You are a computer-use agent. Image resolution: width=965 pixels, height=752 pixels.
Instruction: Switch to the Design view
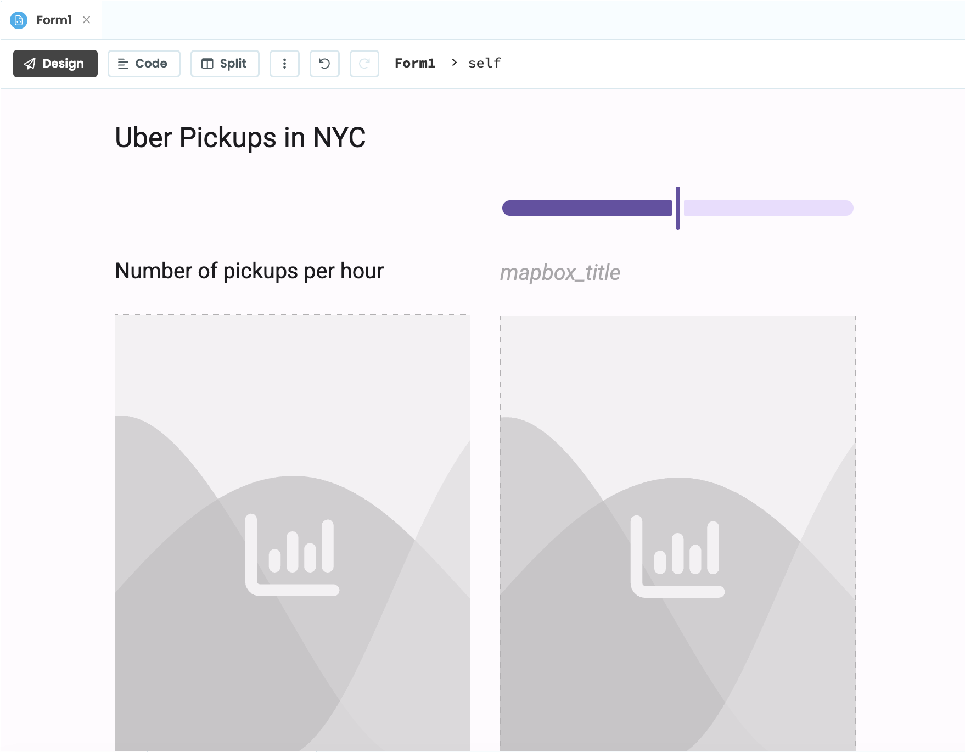point(55,64)
